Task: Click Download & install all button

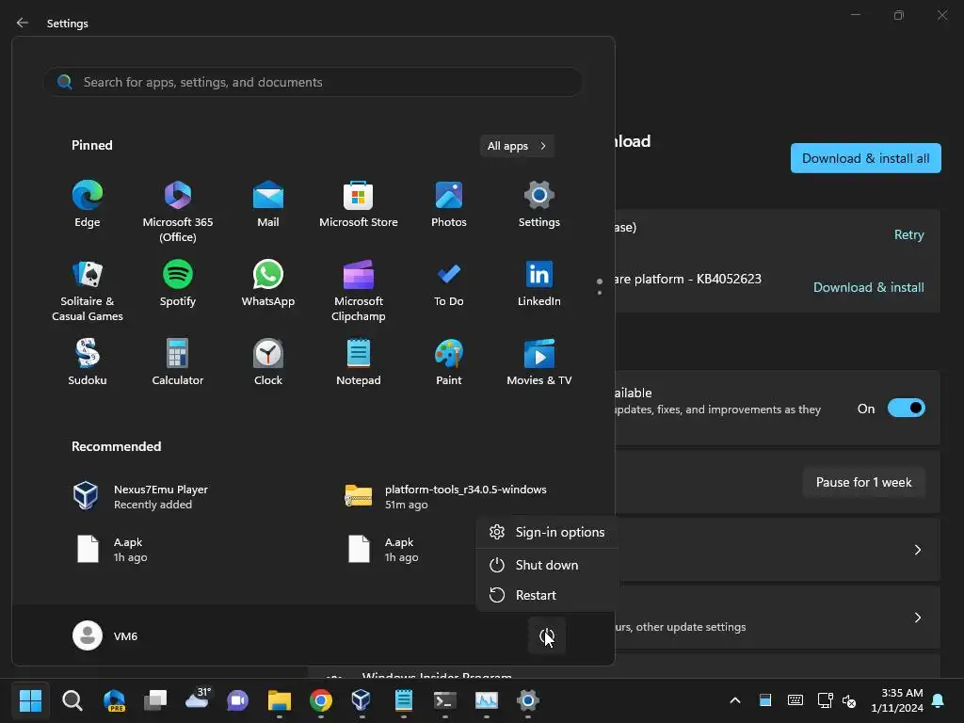Action: pos(865,158)
